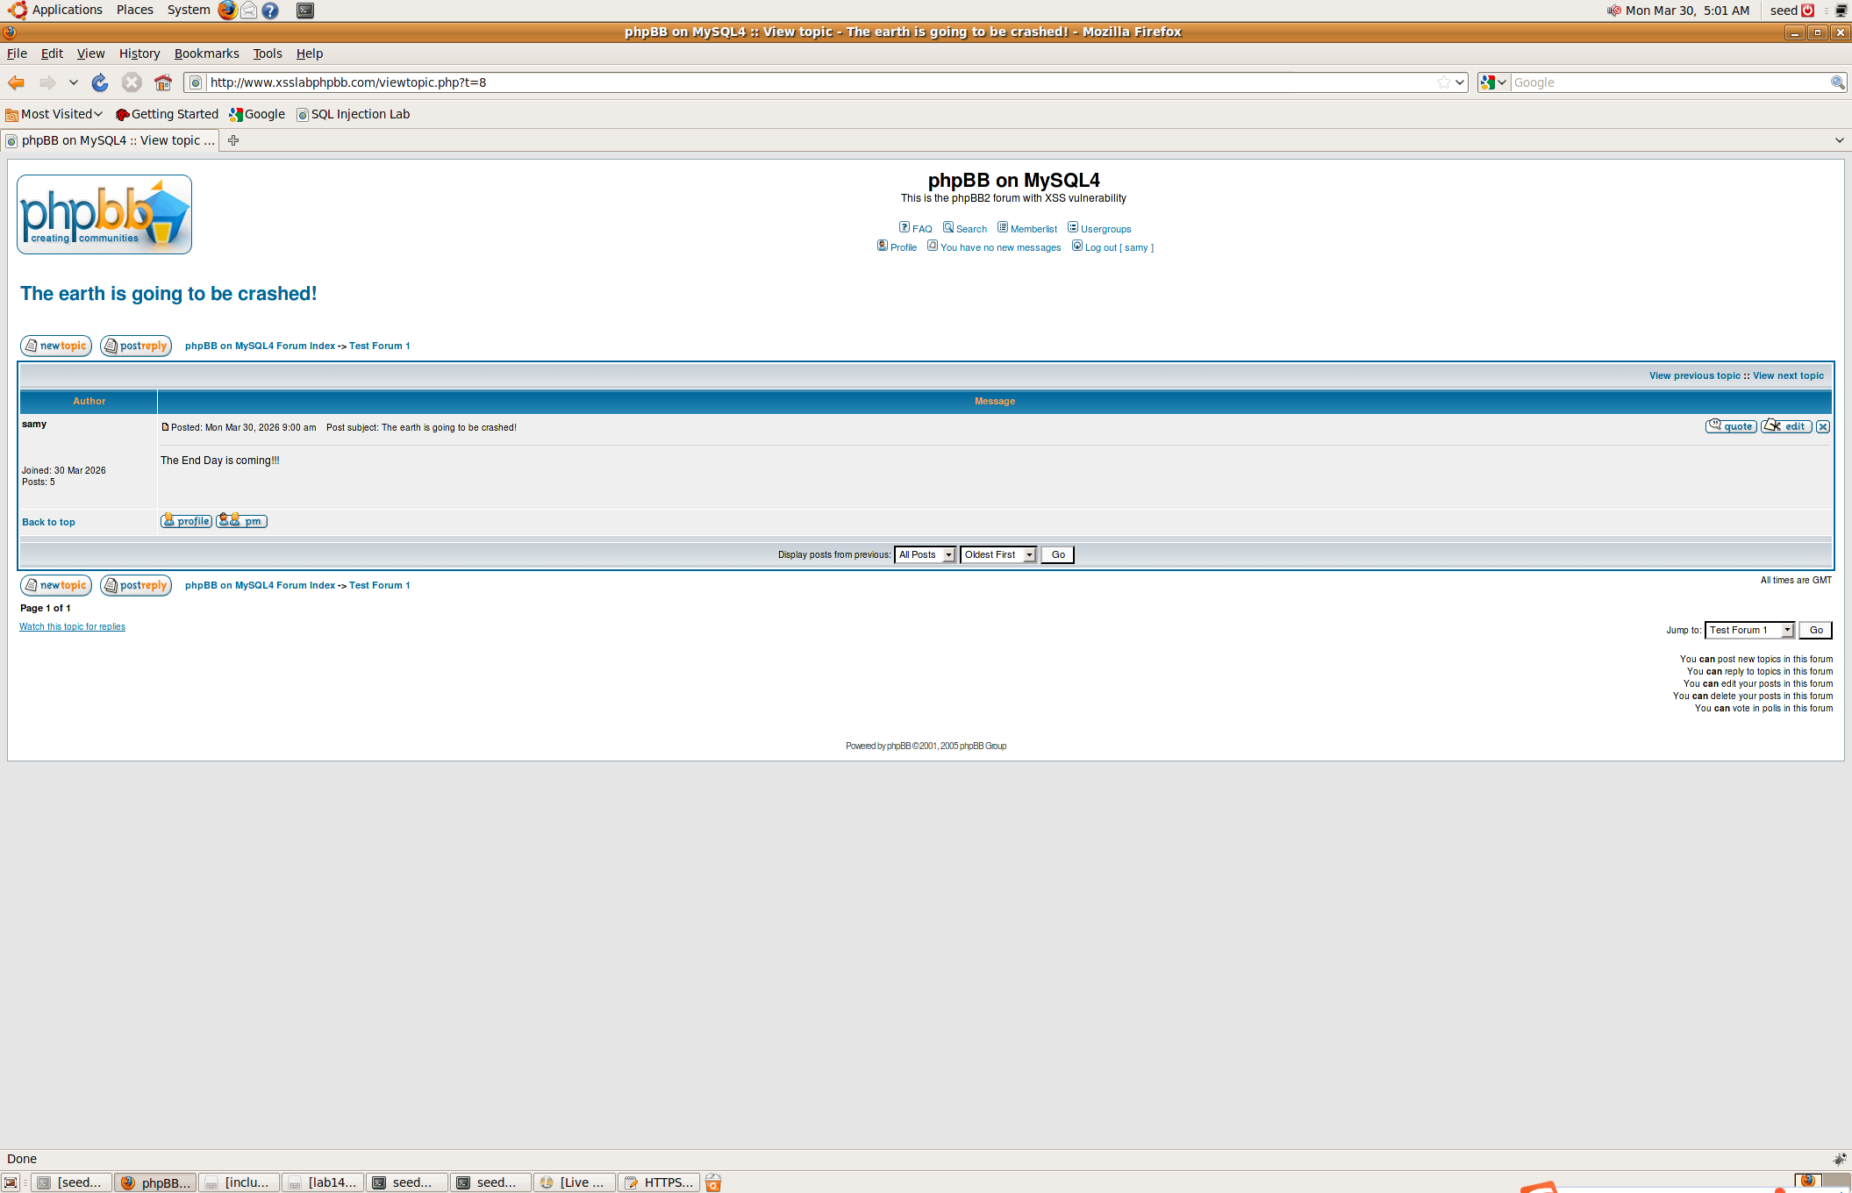
Task: Click the top post reply button
Action: (x=136, y=346)
